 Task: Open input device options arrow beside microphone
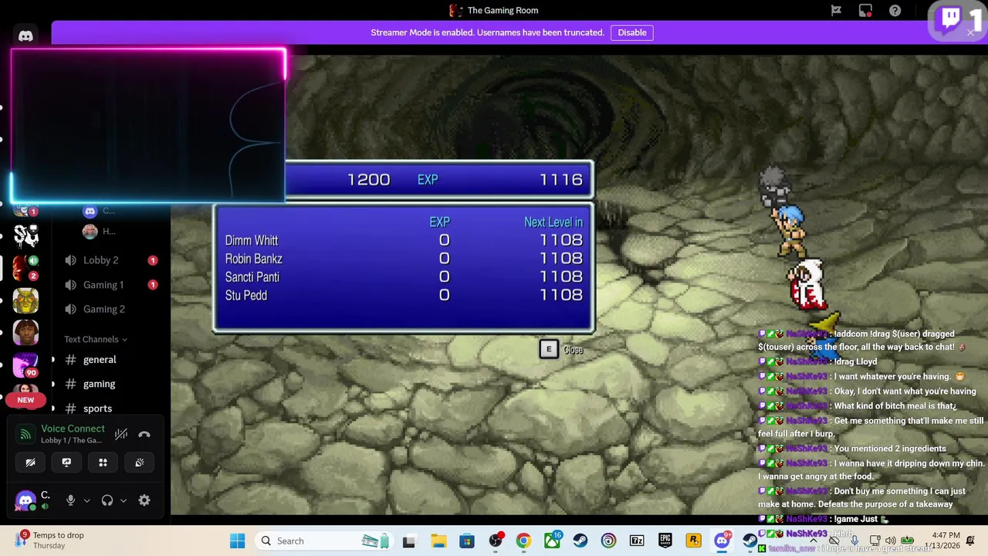point(86,500)
